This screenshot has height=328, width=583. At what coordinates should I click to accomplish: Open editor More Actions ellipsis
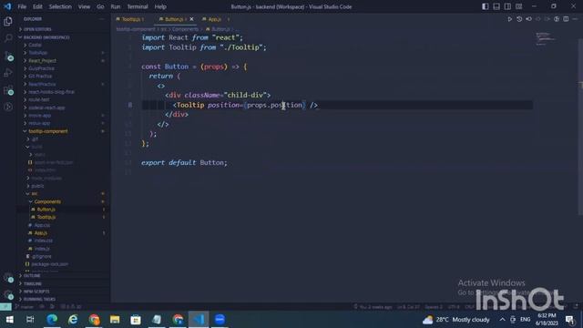575,19
